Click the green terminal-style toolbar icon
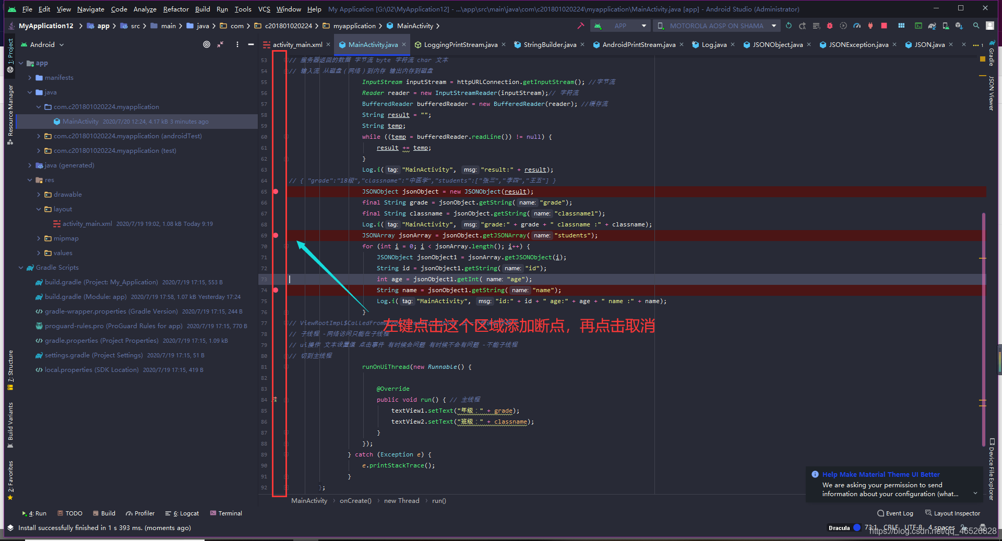The height and width of the screenshot is (541, 1002). (x=918, y=26)
